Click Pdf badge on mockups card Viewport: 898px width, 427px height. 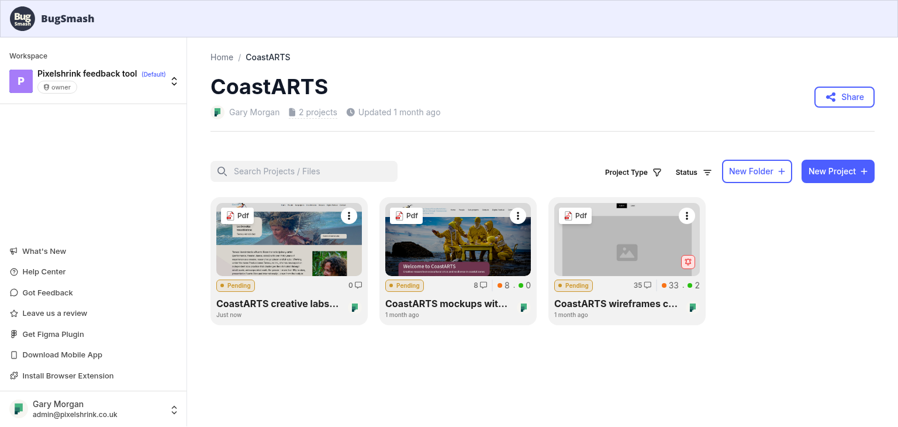point(406,216)
